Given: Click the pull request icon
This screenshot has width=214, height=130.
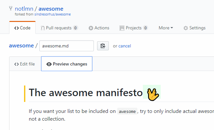Looking at the screenshot, I should (43, 28).
